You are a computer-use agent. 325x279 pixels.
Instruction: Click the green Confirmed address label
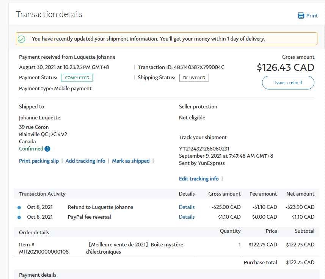[x=31, y=149]
